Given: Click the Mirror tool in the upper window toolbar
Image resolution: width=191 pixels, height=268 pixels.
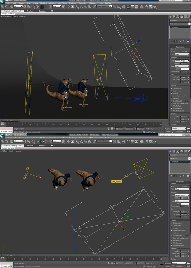Looking at the screenshot, I should click(x=115, y=7).
